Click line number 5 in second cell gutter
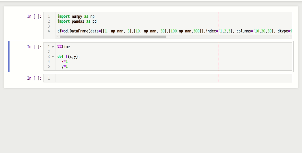Viewport: 302px width, 153px height. pyautogui.click(x=49, y=66)
